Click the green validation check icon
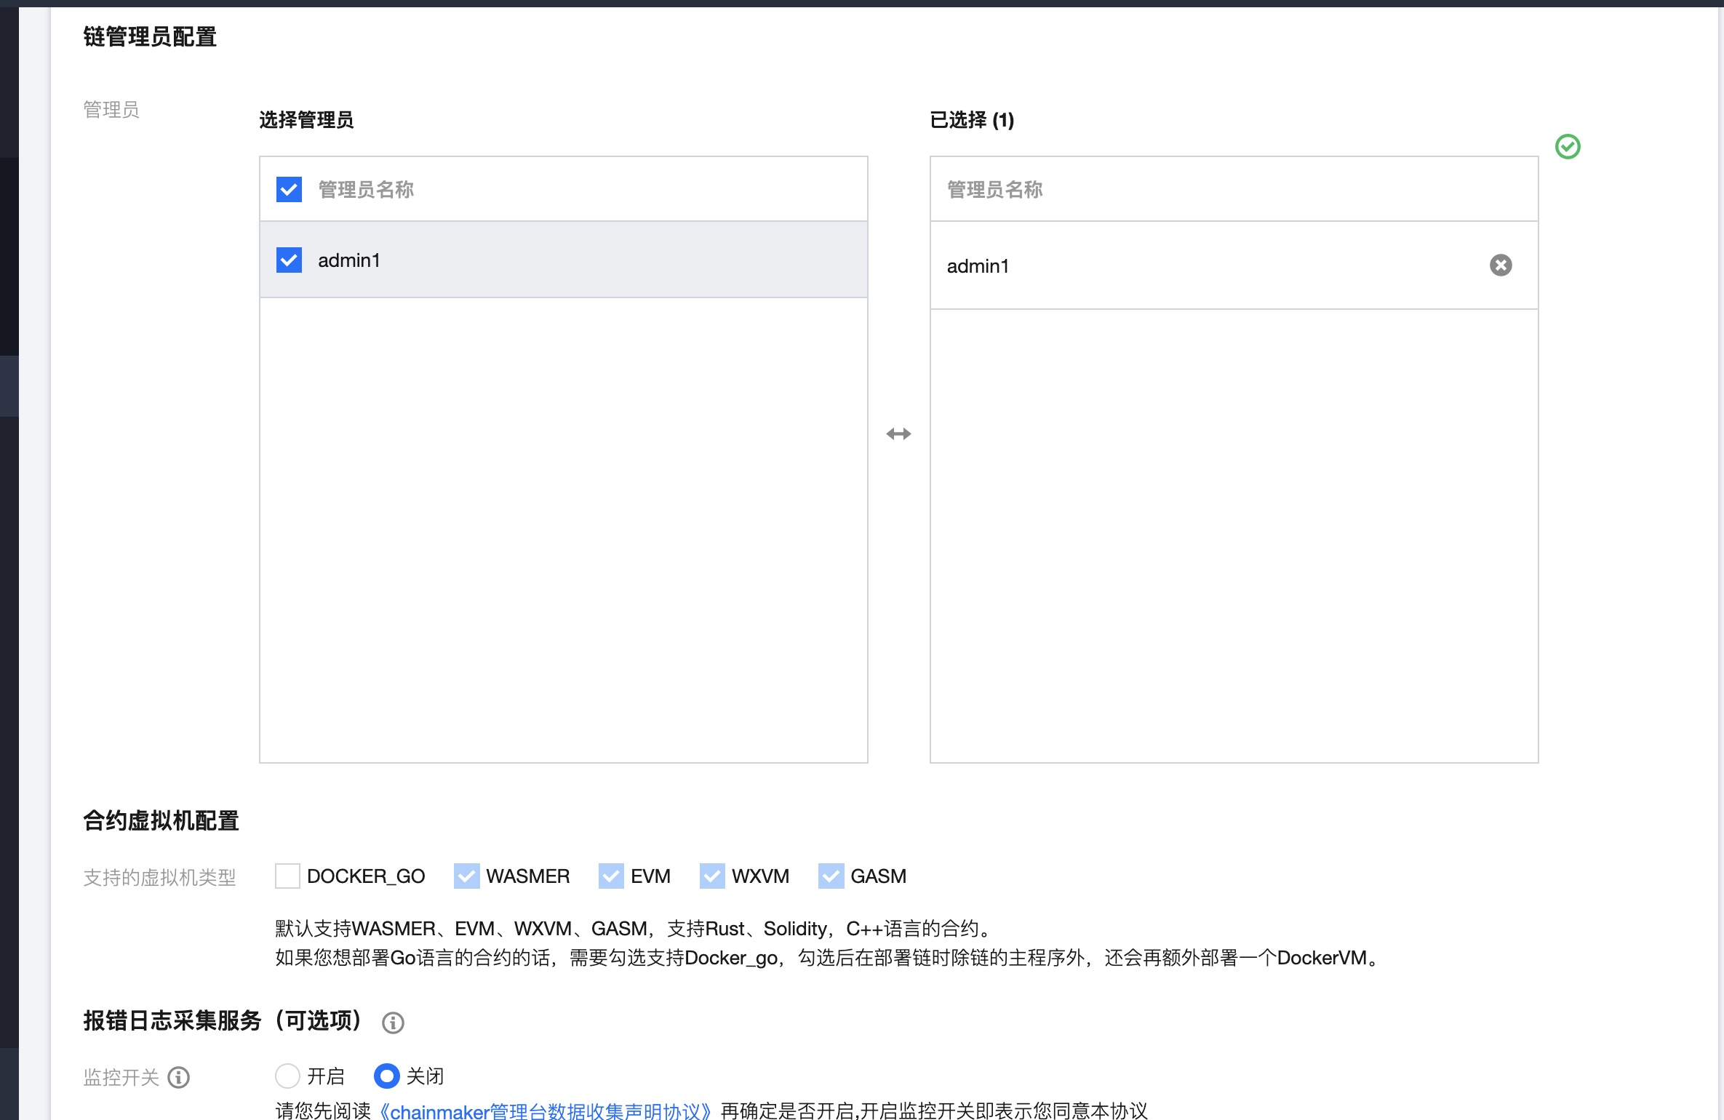The width and height of the screenshot is (1724, 1120). (x=1567, y=147)
